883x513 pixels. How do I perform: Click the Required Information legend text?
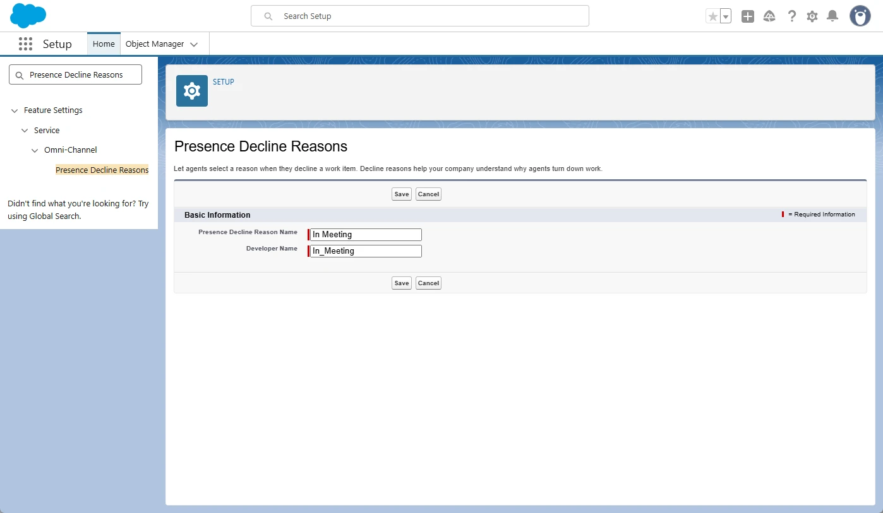coord(822,215)
